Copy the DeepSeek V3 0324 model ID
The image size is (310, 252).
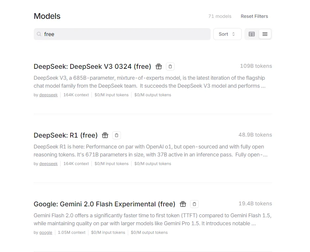pyautogui.click(x=170, y=66)
